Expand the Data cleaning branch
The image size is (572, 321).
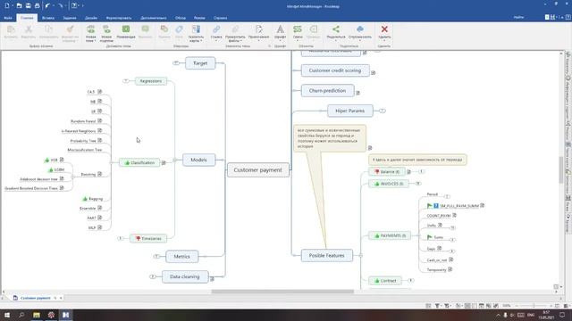pos(153,276)
